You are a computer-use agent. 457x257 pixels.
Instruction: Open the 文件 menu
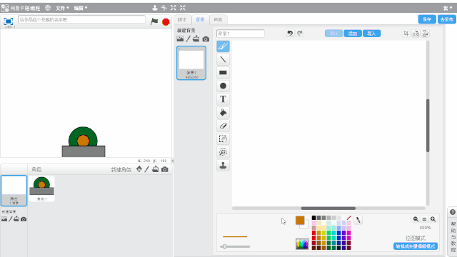[62, 8]
